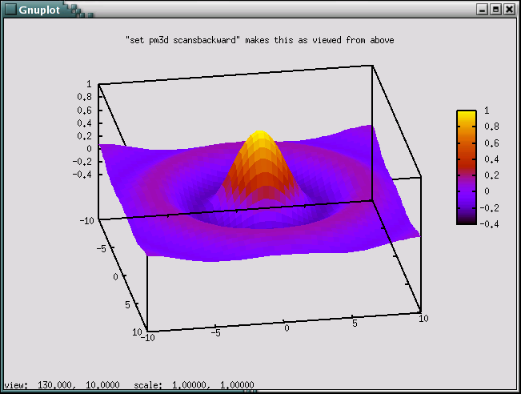Click the yellow peak of the surface
This screenshot has height=394, width=521.
(260, 135)
